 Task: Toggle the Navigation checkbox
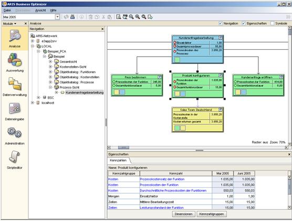click(x=221, y=24)
